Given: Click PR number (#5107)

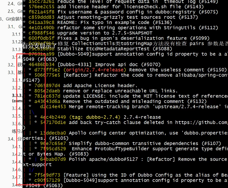Looking at the screenshot, I should coord(211,143).
